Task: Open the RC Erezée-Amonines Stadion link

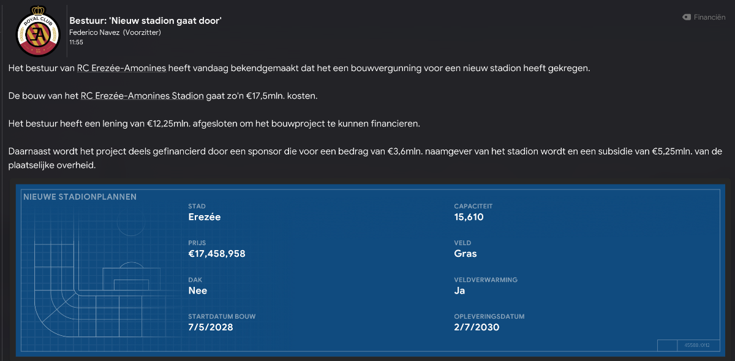Action: tap(142, 96)
